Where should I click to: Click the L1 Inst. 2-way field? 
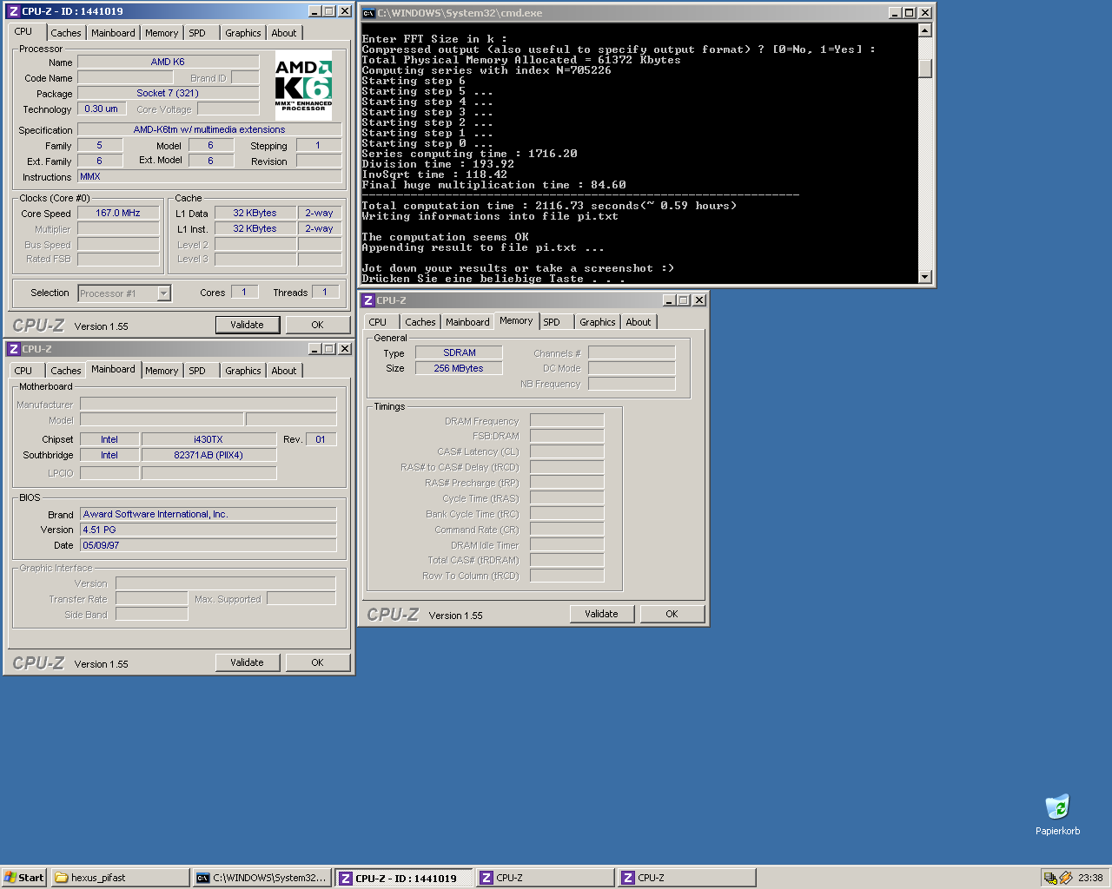click(319, 228)
